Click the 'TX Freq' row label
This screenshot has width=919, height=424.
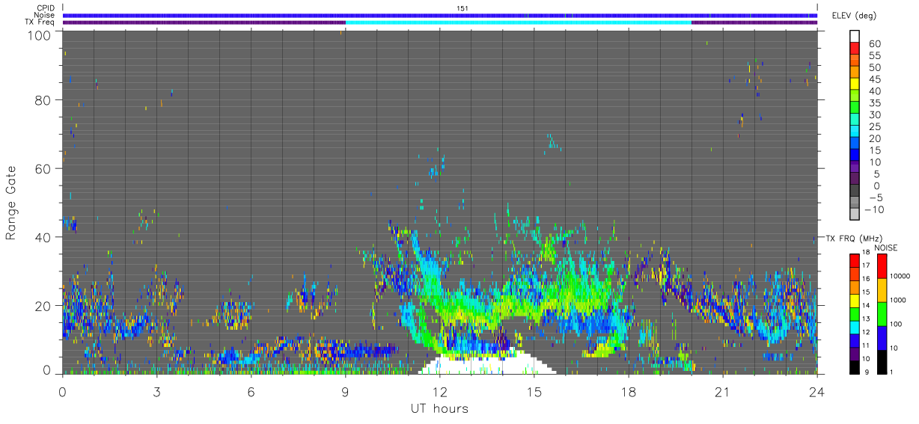click(x=40, y=22)
